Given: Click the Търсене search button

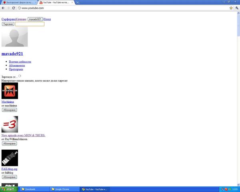Looking at the screenshot, I should tap(8, 24).
